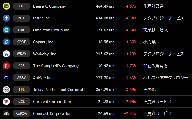Click the Campbell's Company logo icon

(6, 66)
